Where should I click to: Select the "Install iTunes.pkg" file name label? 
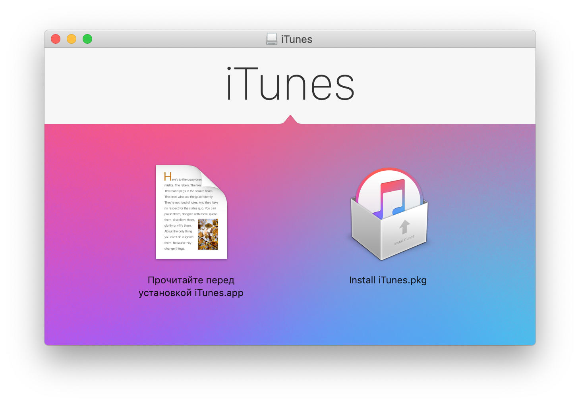coord(388,280)
